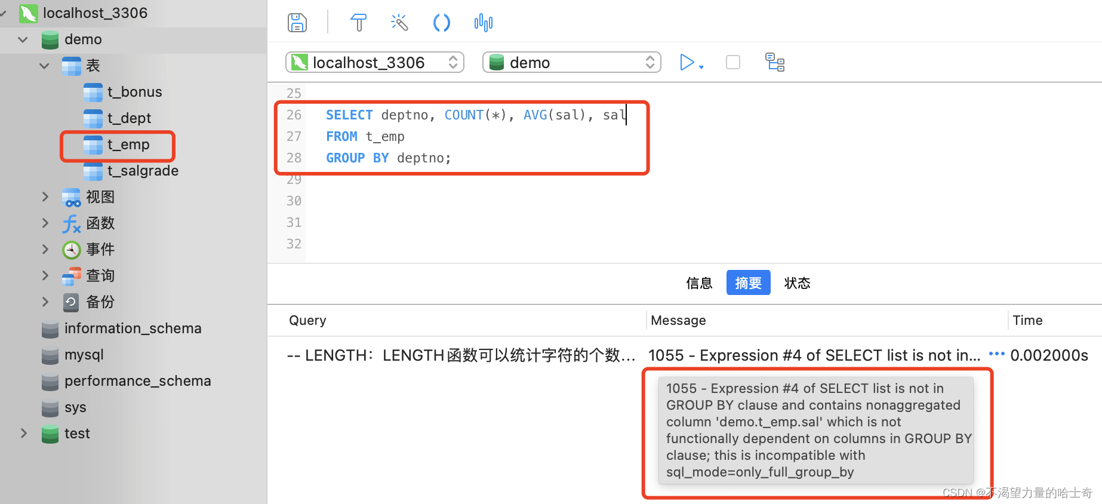Screen dimensions: 1102x504
Task: Open the run options dropdown arrow
Action: point(701,67)
